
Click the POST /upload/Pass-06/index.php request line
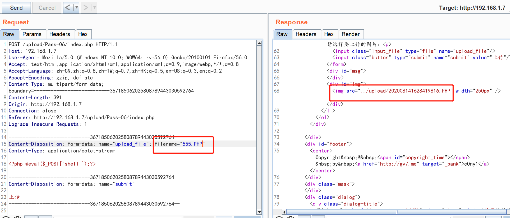(x=63, y=44)
